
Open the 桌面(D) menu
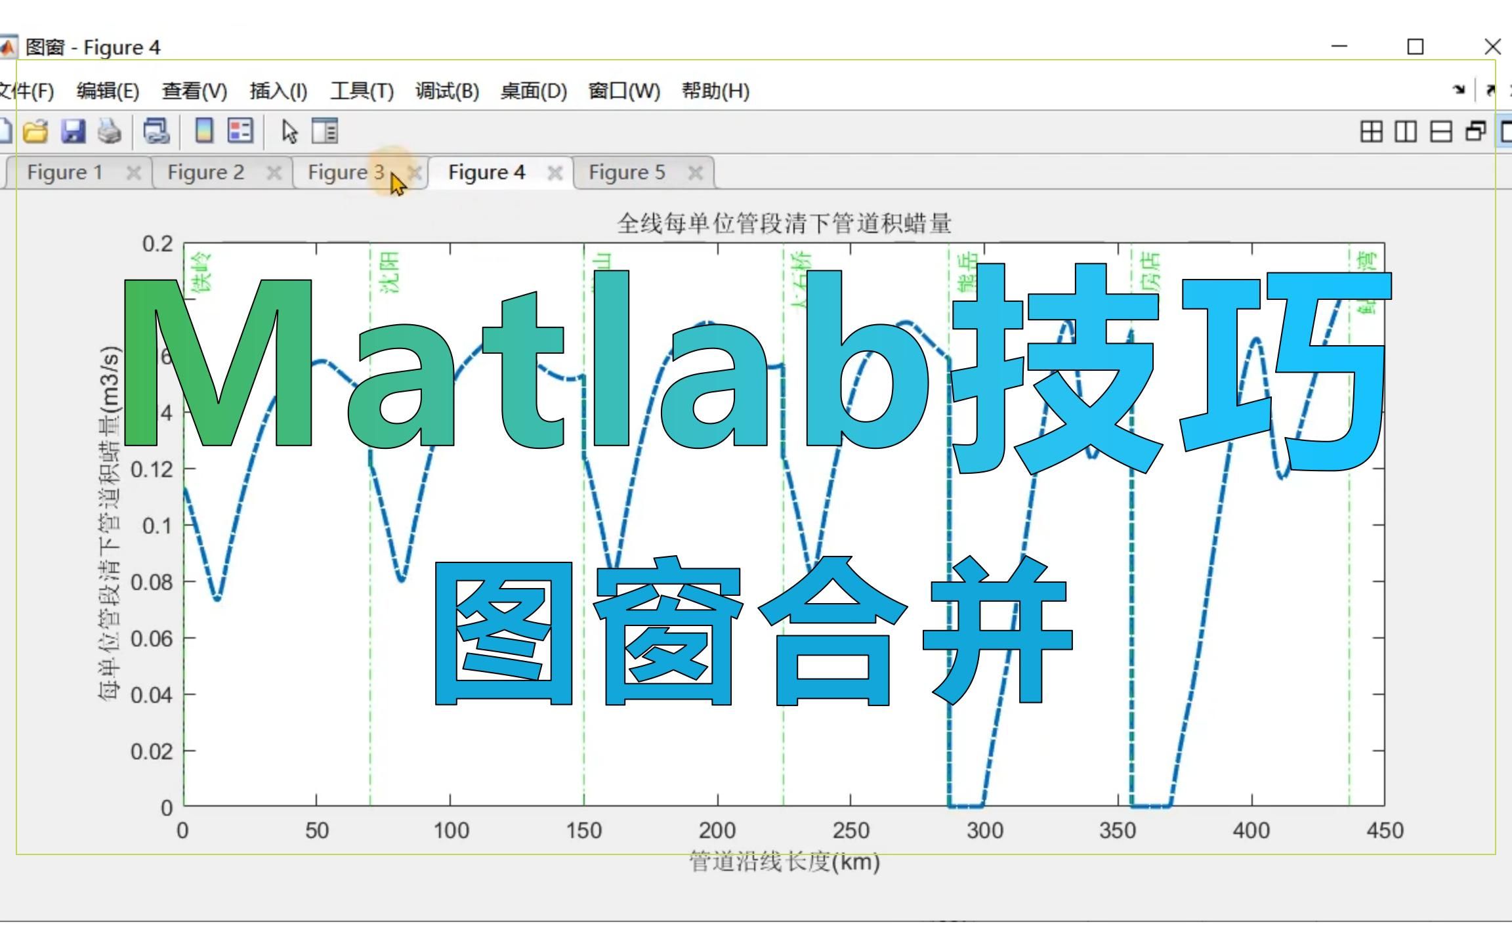coord(533,91)
